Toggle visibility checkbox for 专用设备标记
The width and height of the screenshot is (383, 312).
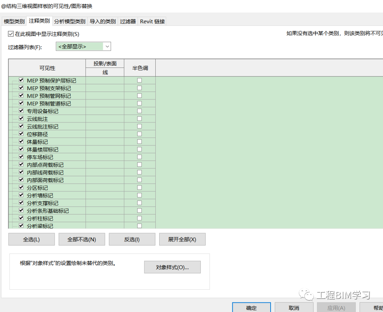(x=21, y=111)
